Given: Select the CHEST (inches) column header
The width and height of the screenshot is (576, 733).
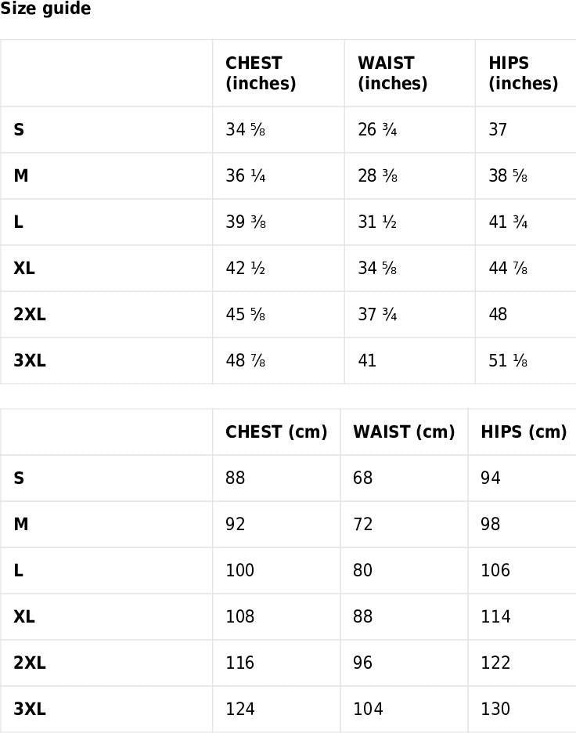Looking at the screenshot, I should (x=261, y=73).
